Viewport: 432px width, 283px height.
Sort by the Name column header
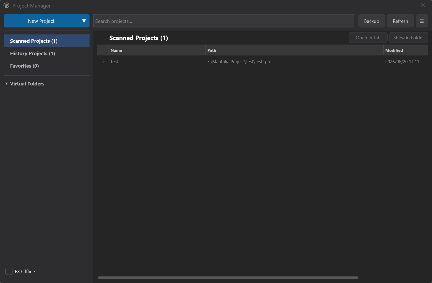tap(157, 50)
